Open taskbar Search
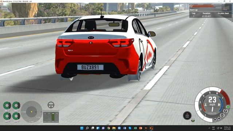This screenshot has height=131, width=233. [x=87, y=128]
